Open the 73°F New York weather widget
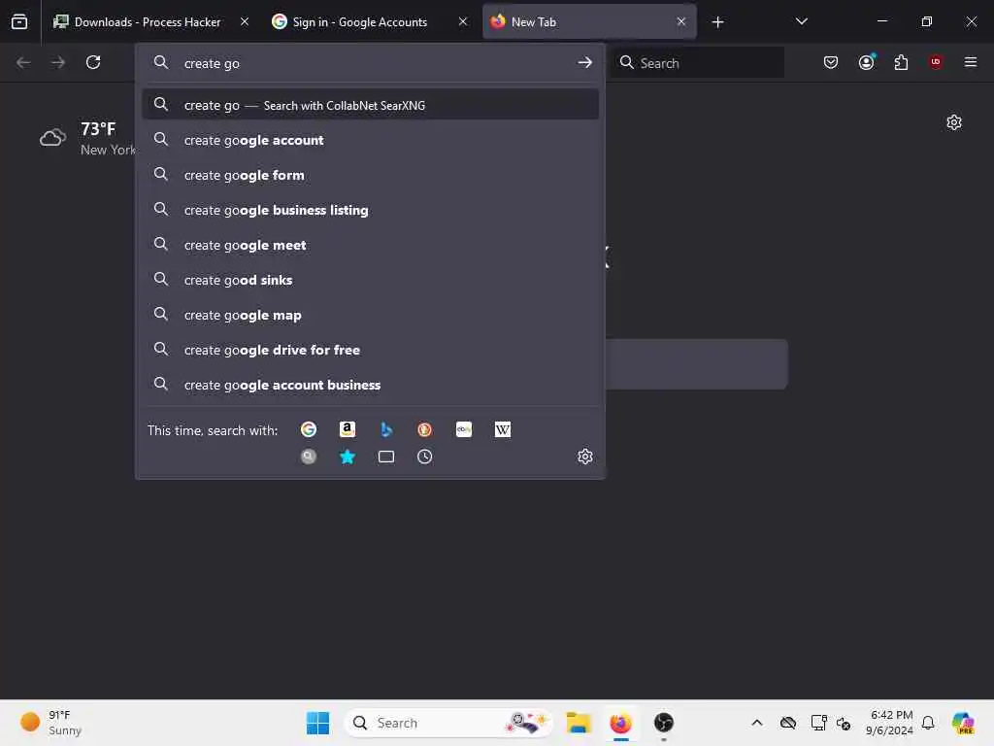Screen dimensions: 994x746 point(87,138)
